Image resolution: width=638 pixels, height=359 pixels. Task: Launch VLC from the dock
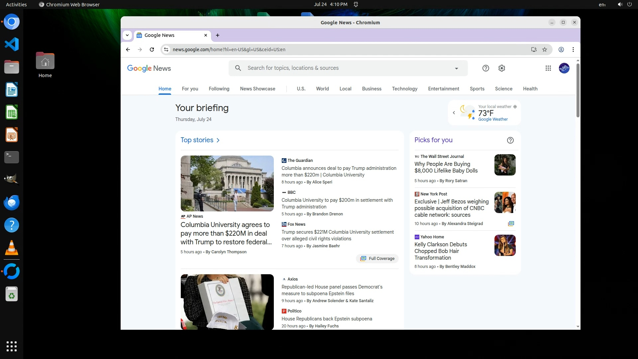tap(12, 248)
